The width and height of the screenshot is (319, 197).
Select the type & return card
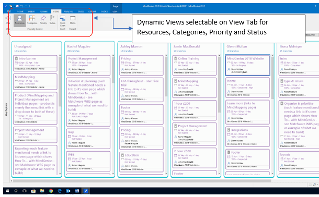point(299,88)
